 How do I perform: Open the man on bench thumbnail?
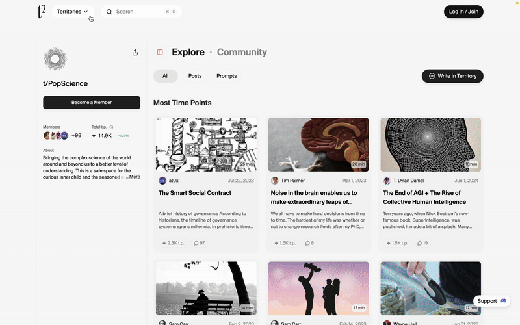206,288
